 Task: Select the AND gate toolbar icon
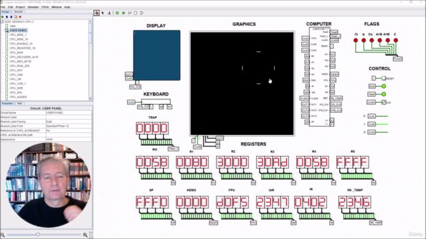coord(136,13)
